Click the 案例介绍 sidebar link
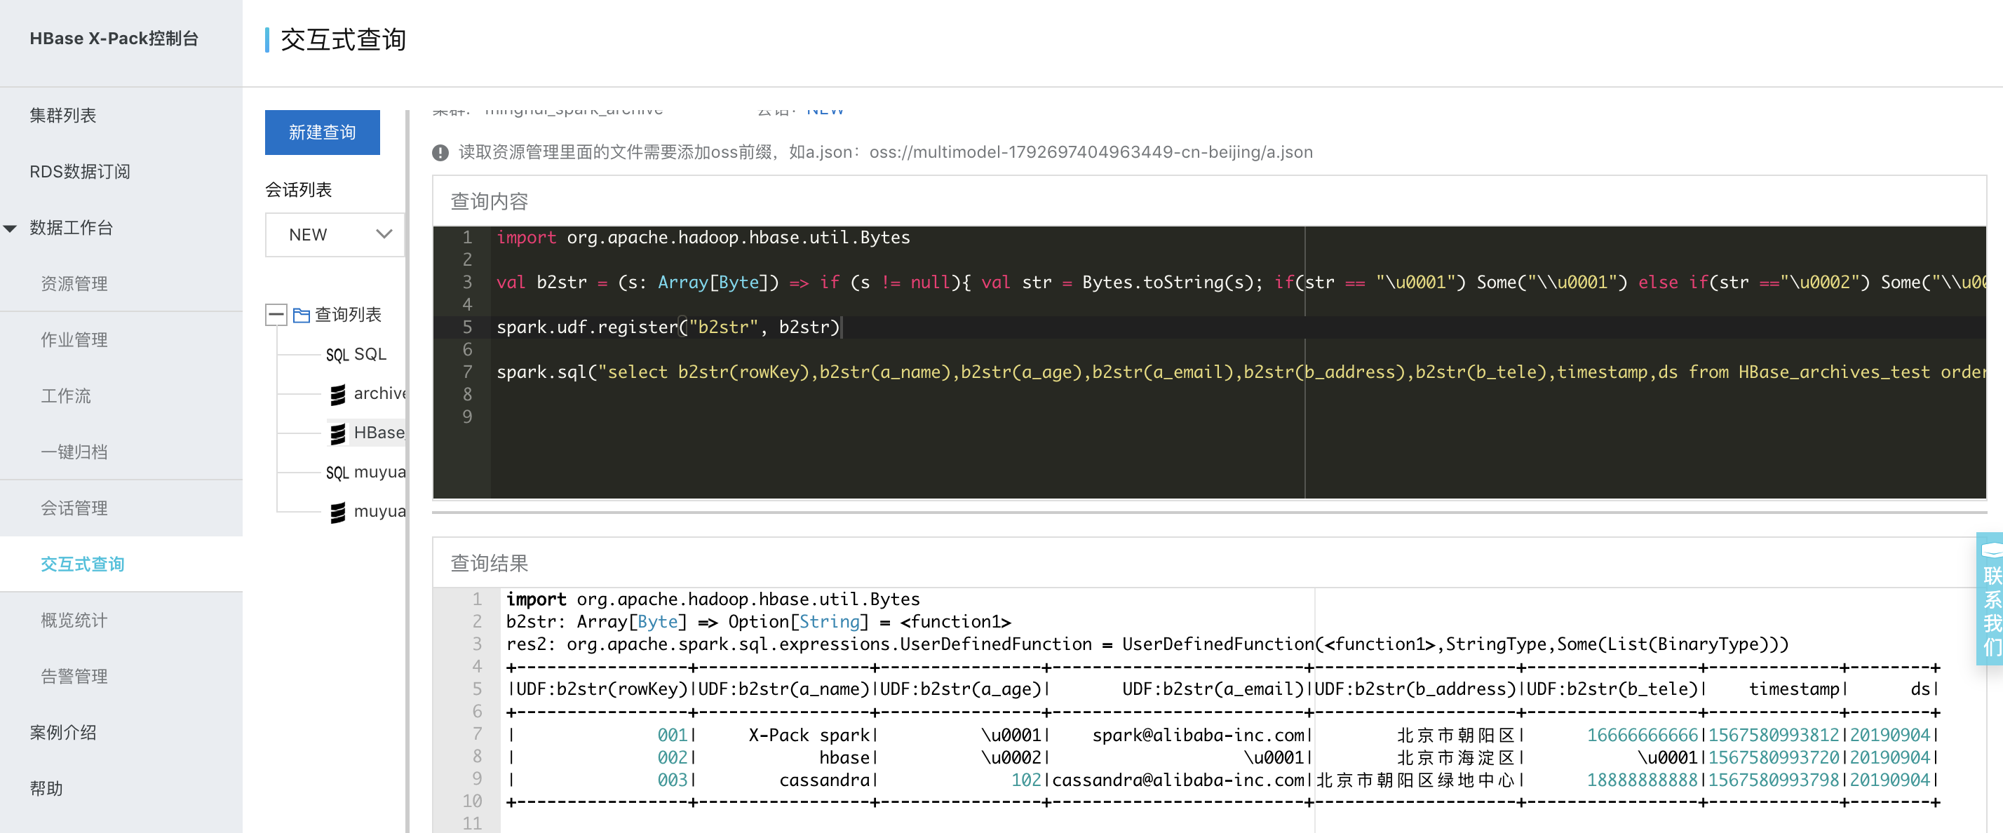Viewport: 2003px width, 833px height. tap(62, 731)
